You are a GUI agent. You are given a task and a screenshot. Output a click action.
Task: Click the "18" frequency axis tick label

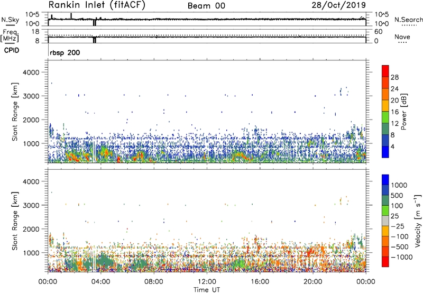(35, 32)
